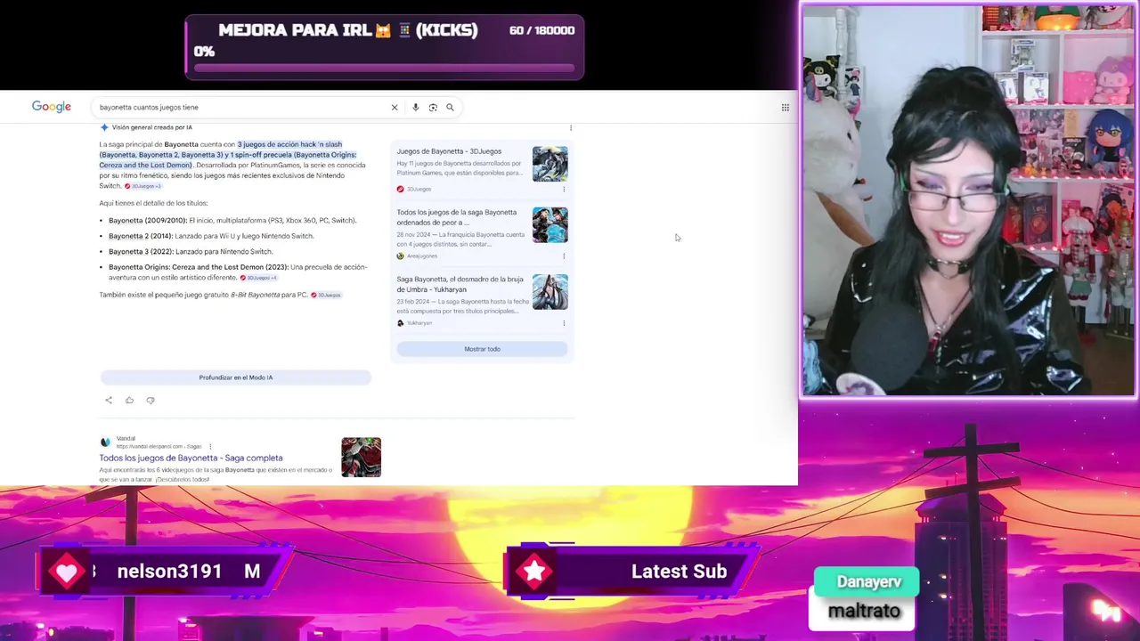Click the heart icon beside nelson3191

(67, 572)
